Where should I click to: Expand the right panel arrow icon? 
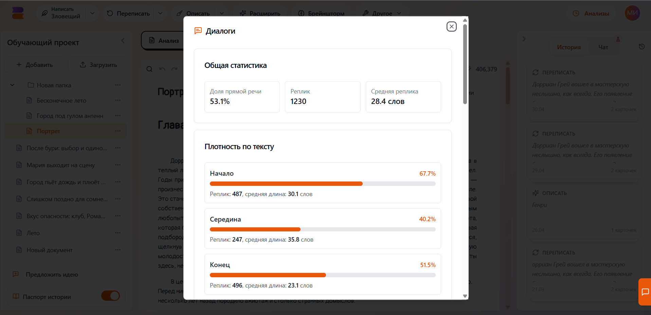tap(524, 39)
